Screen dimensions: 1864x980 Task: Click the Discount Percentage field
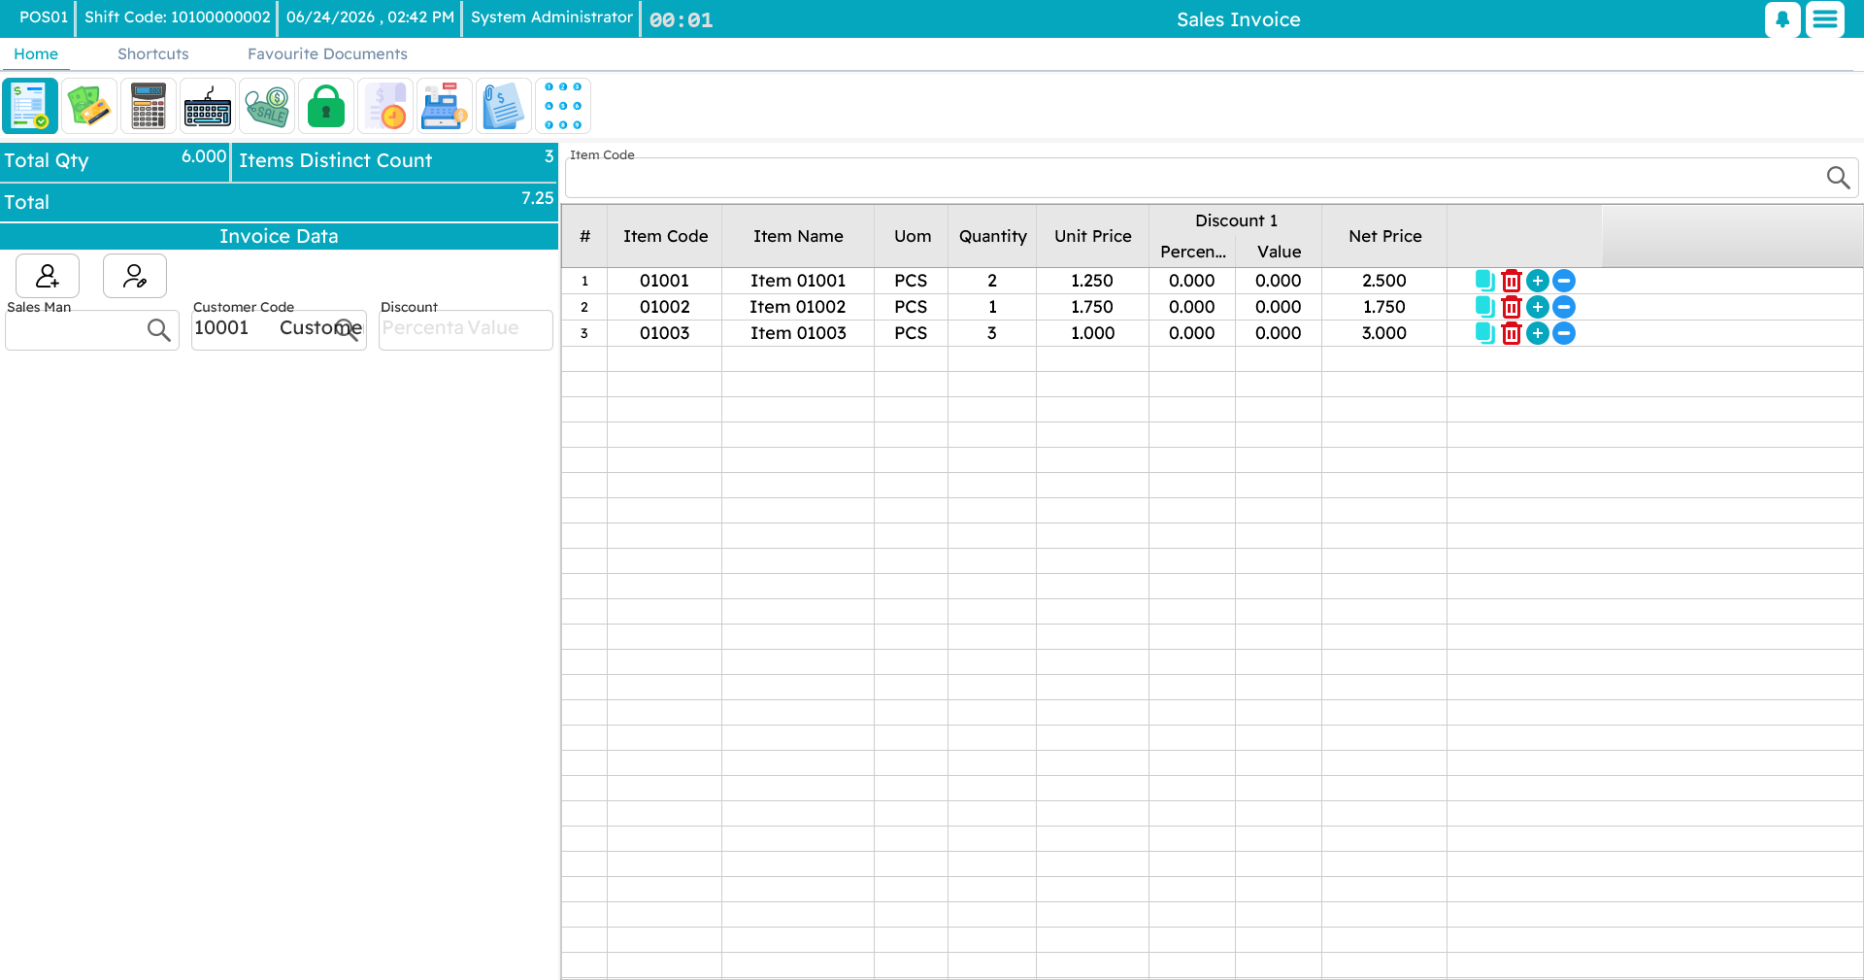422,328
